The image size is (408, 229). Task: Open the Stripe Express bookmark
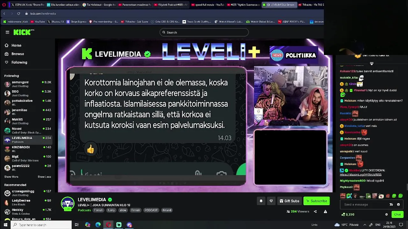[x=76, y=22]
